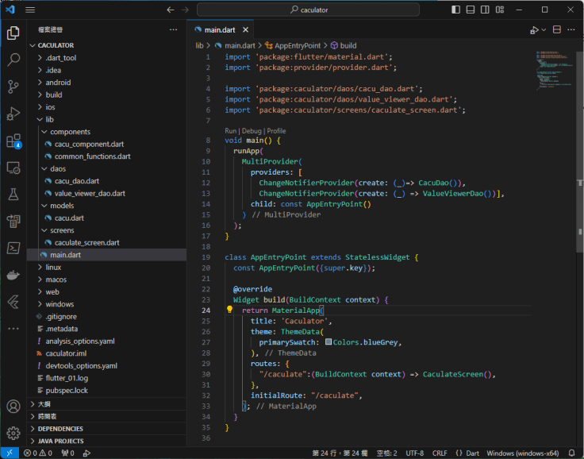The width and height of the screenshot is (584, 459).
Task: Expand the android folder in explorer
Action: point(58,82)
